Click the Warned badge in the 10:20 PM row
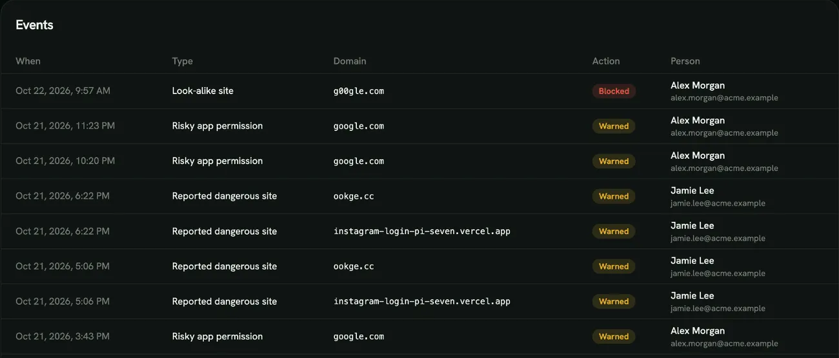 tap(614, 161)
